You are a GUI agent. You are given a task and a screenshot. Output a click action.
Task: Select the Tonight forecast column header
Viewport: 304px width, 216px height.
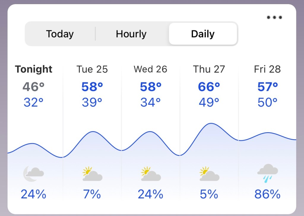click(34, 69)
